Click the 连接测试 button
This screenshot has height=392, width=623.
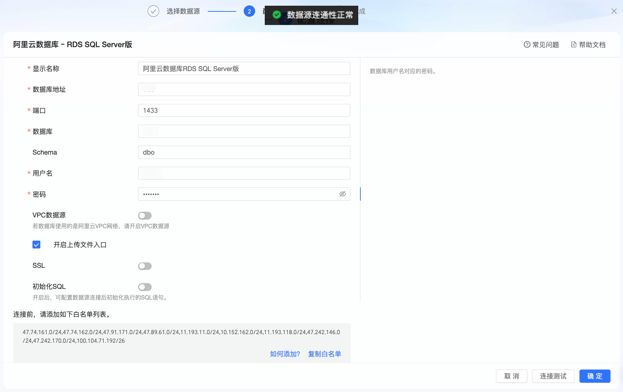pos(553,376)
